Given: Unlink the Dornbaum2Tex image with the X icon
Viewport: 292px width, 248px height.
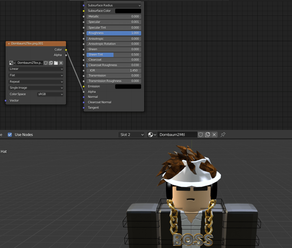Looking at the screenshot, I should (x=61, y=63).
